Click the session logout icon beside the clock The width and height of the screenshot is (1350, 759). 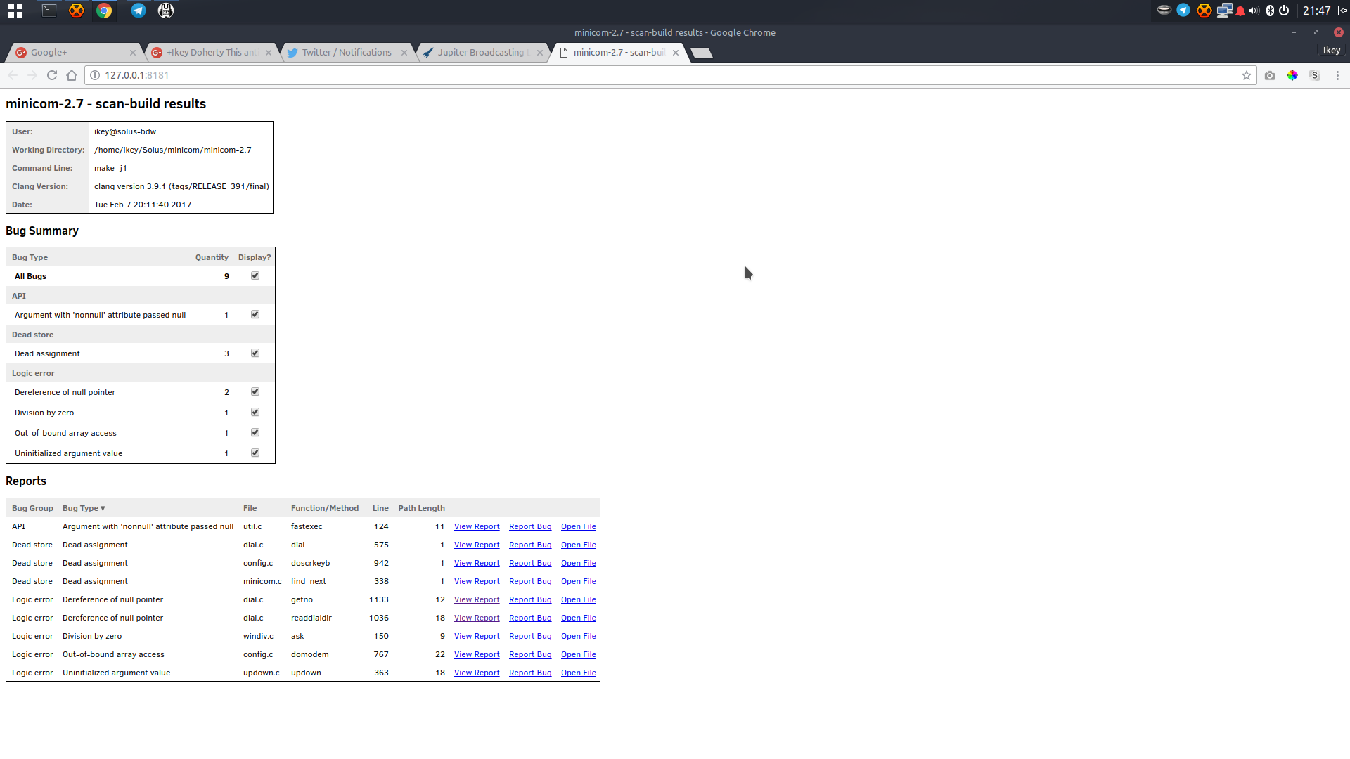pyautogui.click(x=1342, y=11)
